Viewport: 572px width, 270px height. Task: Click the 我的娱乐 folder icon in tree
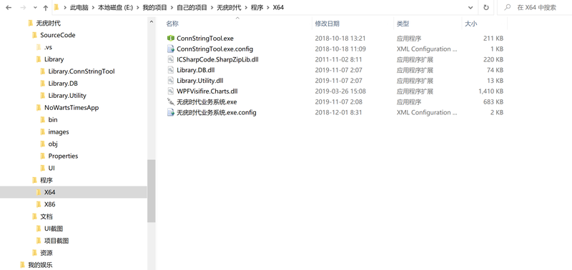(23, 264)
